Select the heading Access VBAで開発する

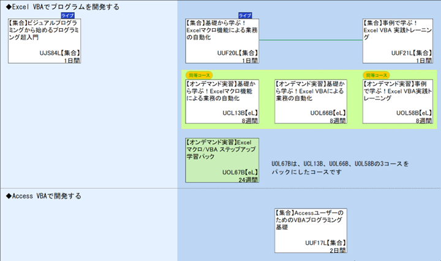43,196
